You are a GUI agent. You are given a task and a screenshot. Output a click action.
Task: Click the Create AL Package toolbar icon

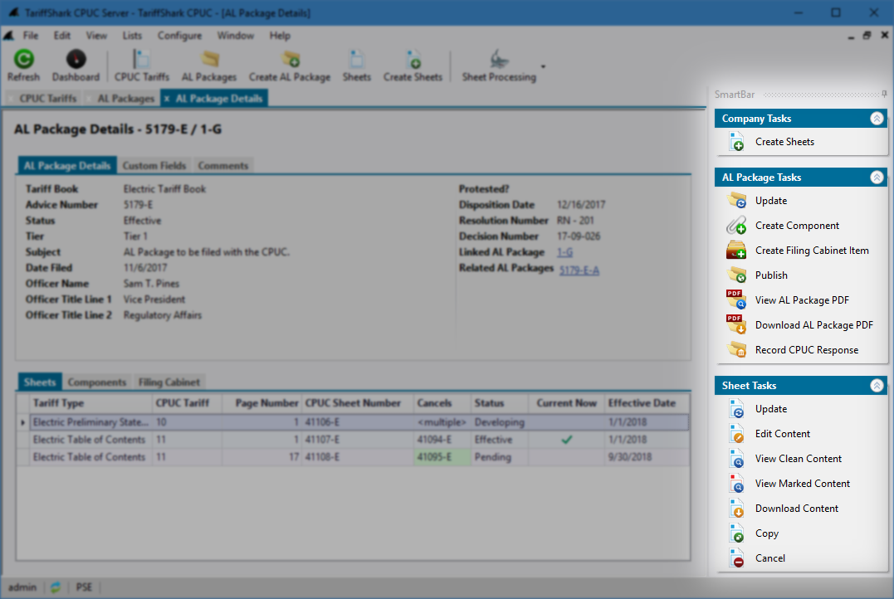(291, 59)
